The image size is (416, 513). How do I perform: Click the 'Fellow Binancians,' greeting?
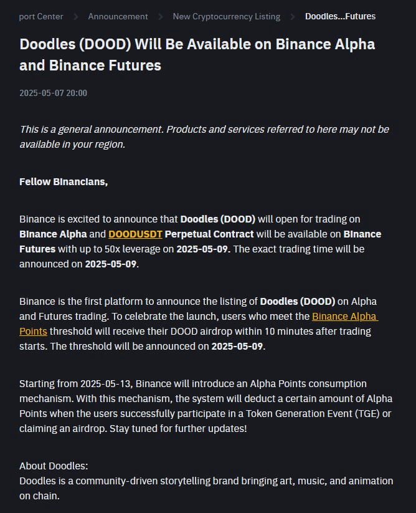point(64,181)
